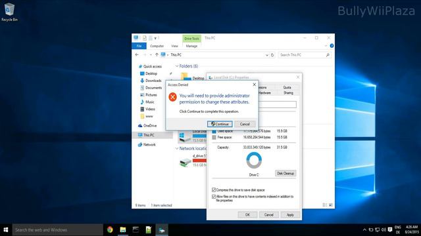421x236 pixels.
Task: Open the Quick Access Toolbar customize dropdown
Action: pos(155,38)
